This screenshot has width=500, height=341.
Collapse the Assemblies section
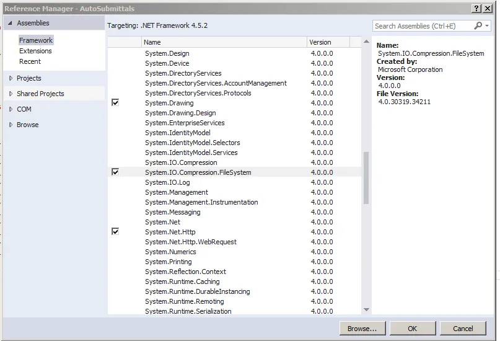tap(10, 23)
